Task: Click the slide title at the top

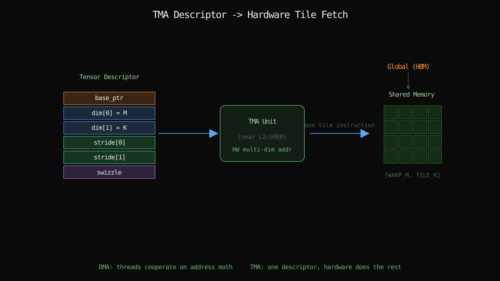Action: click(x=250, y=15)
